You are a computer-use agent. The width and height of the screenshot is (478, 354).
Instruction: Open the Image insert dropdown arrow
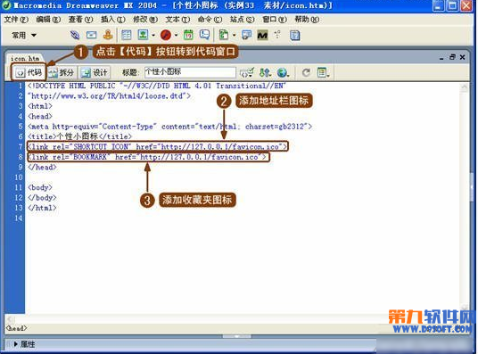(x=153, y=36)
